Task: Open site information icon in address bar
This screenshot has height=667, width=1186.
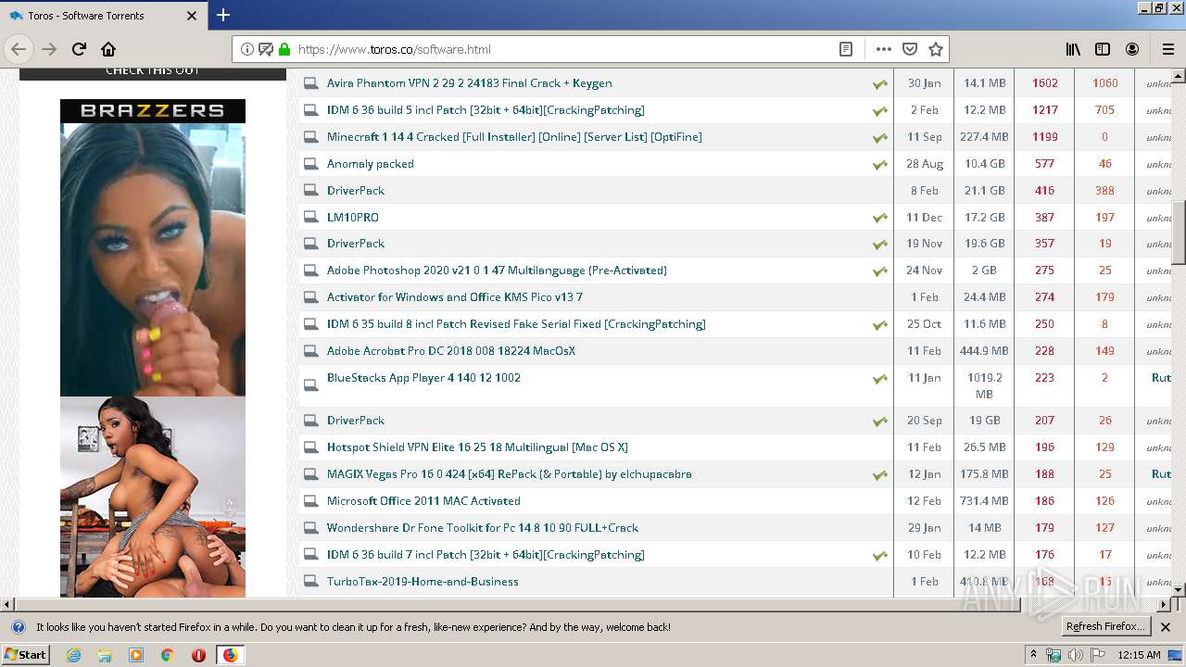Action: (x=247, y=49)
